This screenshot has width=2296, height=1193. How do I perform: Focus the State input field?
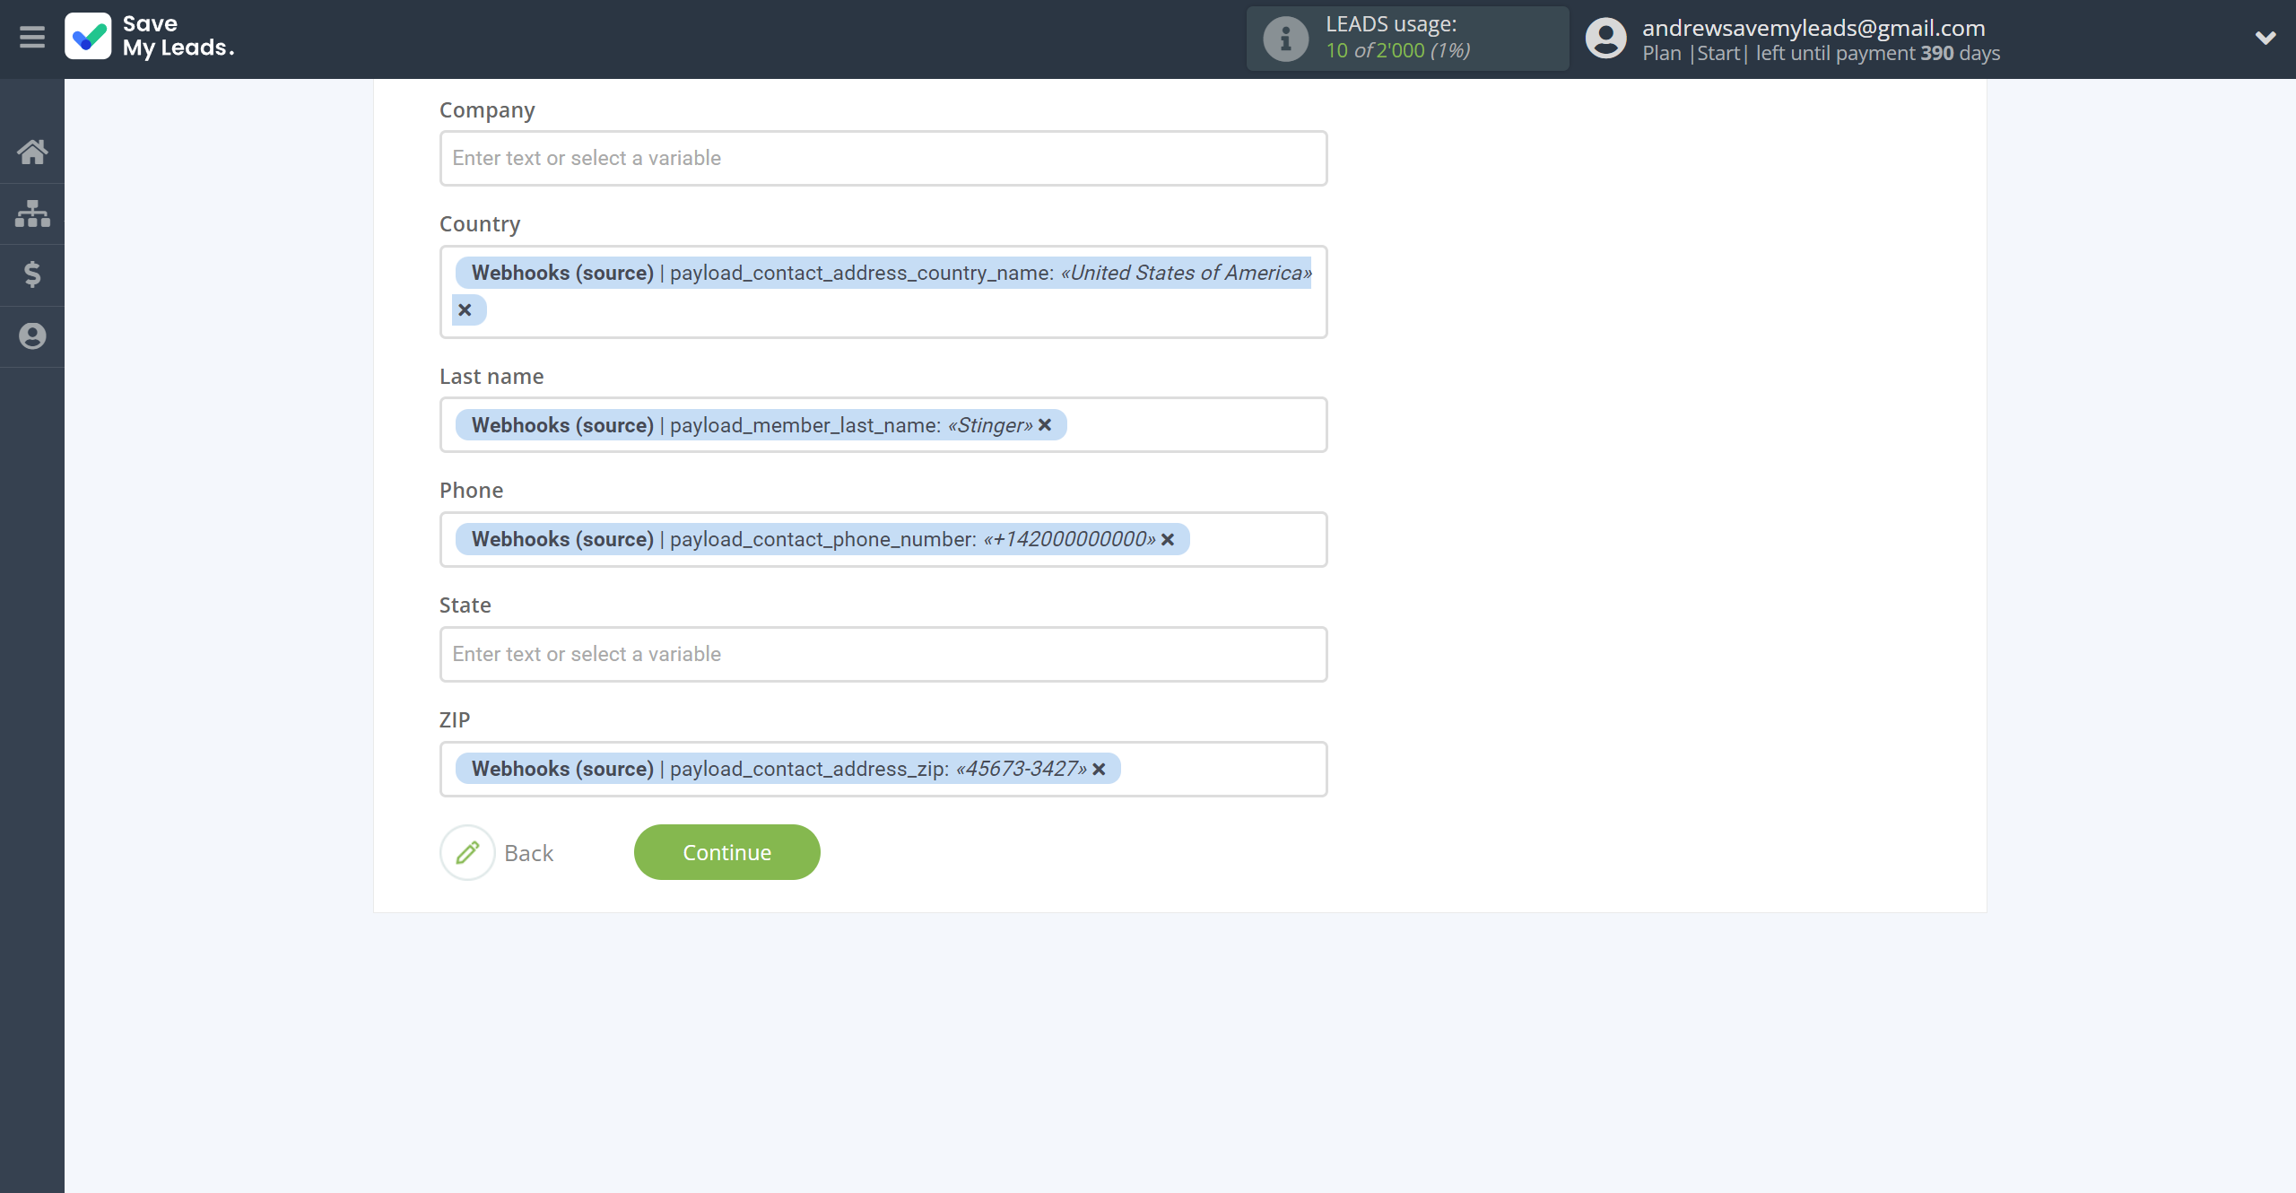pyautogui.click(x=883, y=655)
